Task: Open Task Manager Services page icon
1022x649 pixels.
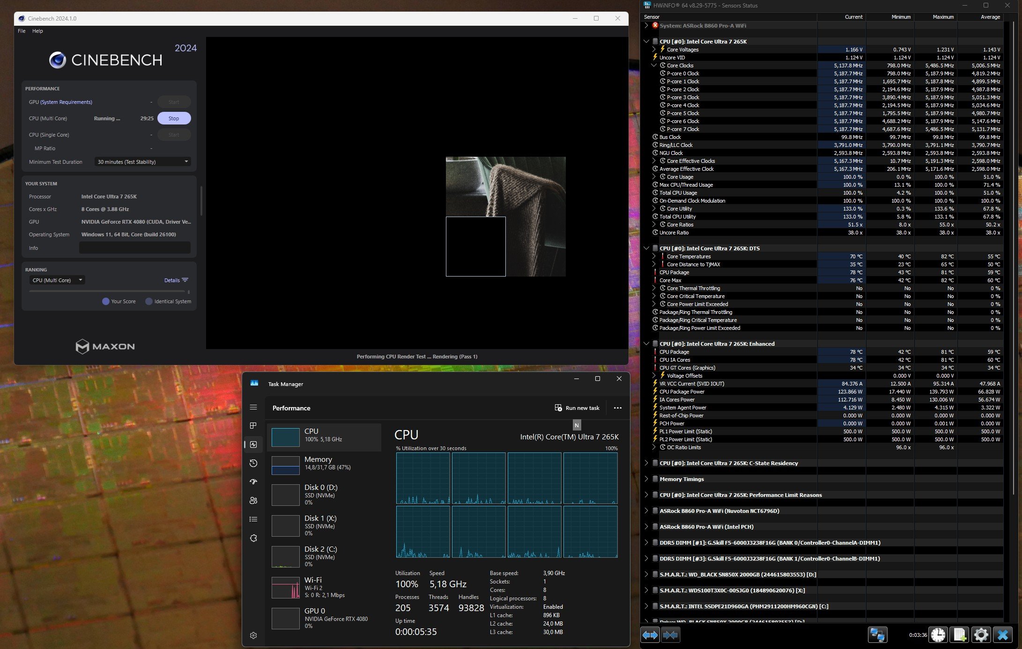Action: pos(253,538)
